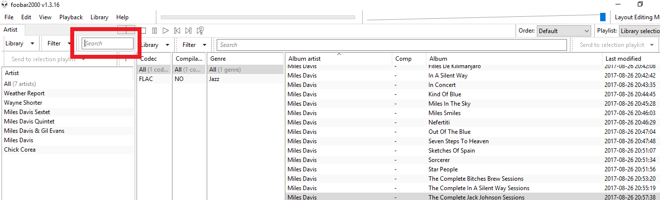Viewport: 660px width, 200px height.
Task: Select the Artist tab
Action: (10, 30)
